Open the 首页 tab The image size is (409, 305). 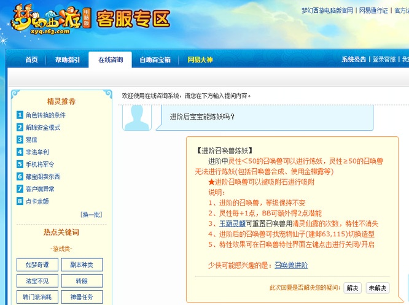(x=31, y=60)
